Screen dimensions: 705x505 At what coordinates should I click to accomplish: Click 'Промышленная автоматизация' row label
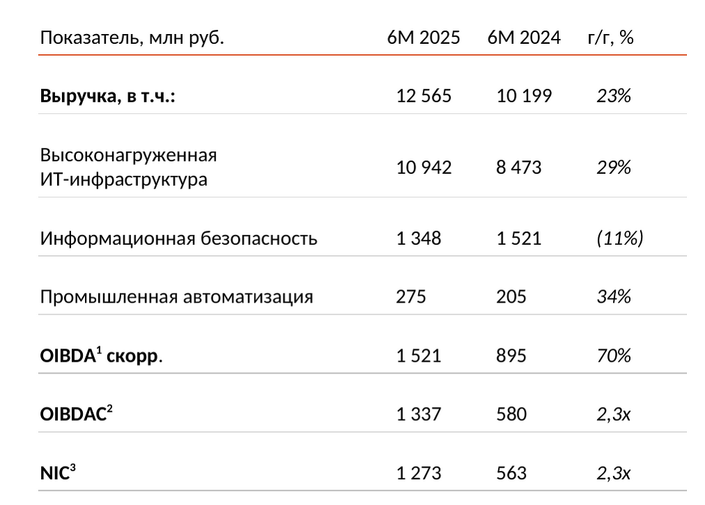coord(176,297)
